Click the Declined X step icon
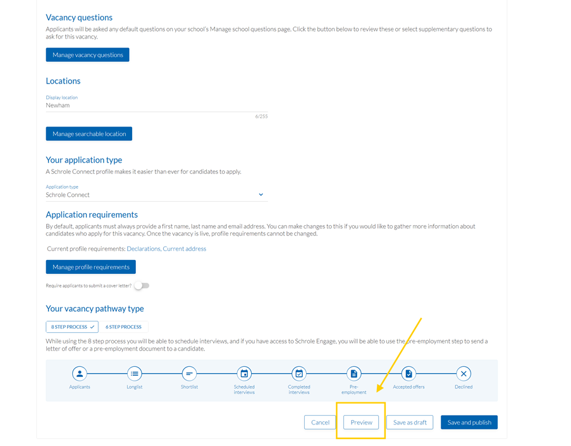 pyautogui.click(x=464, y=373)
